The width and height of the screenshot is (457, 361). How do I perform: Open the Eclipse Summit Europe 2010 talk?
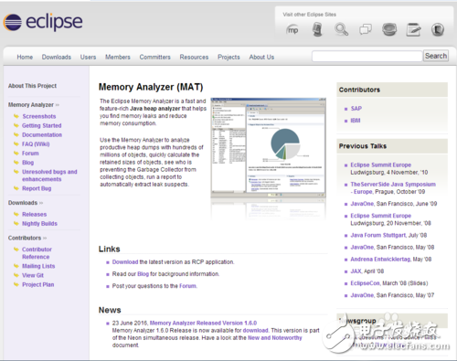tap(381, 165)
